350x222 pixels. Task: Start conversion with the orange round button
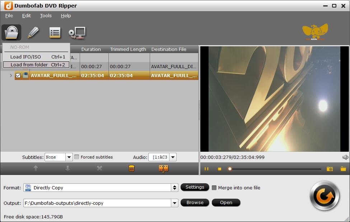(325, 196)
